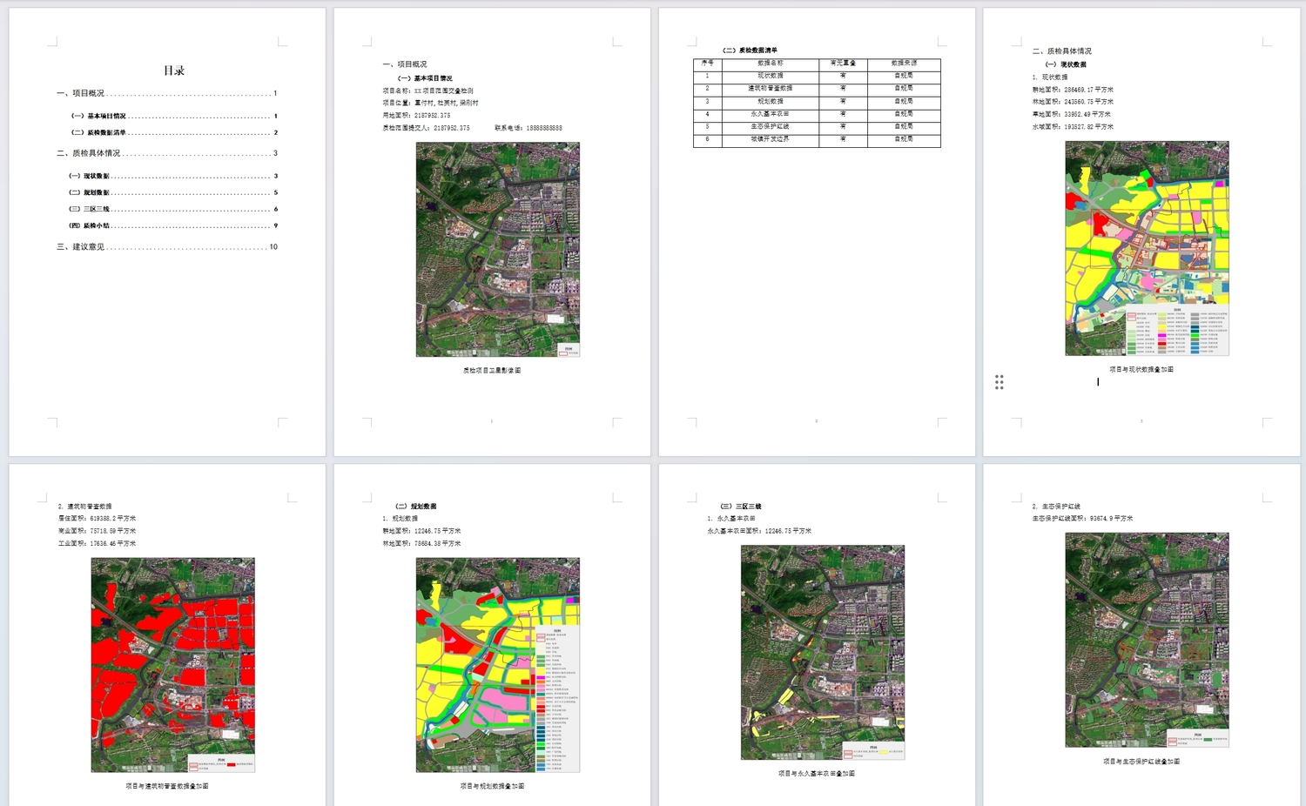
Task: Click the 林地面积: 243560.75 平方米 line
Action: coord(1073,102)
